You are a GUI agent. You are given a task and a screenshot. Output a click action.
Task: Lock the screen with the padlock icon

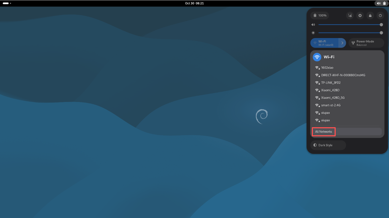[370, 16]
